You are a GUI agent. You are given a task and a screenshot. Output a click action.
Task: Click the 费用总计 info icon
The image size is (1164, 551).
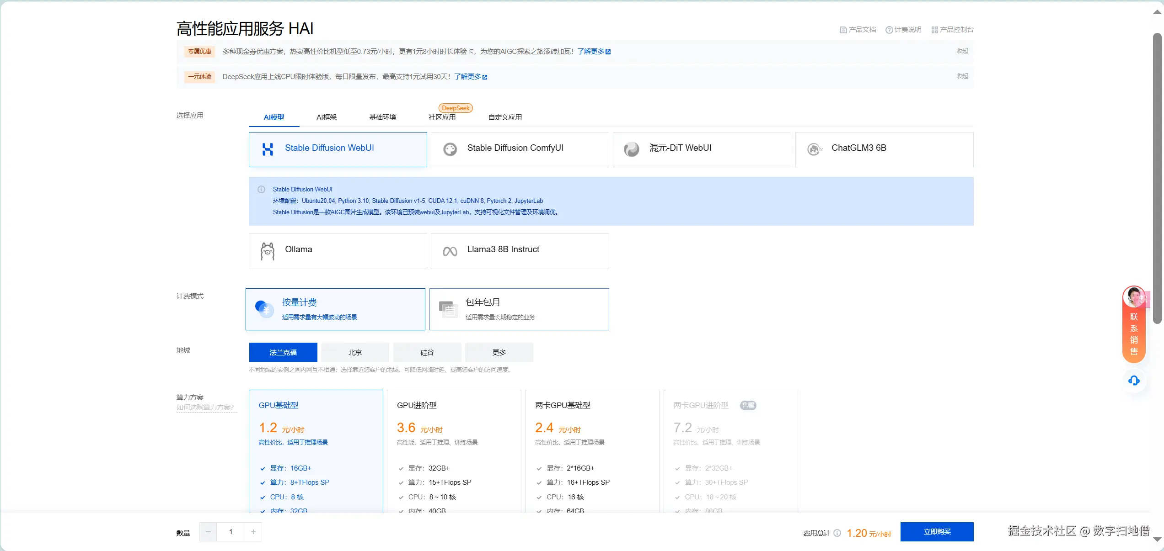coord(837,533)
